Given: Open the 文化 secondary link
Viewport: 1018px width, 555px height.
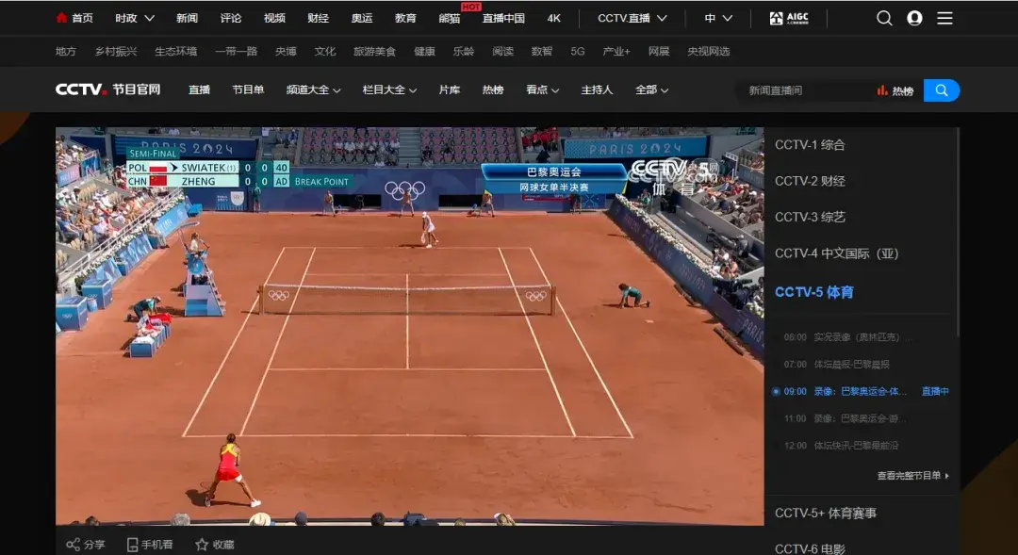Looking at the screenshot, I should (325, 51).
